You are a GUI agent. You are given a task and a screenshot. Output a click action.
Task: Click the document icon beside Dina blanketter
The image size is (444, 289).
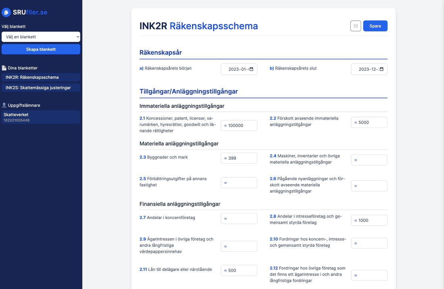[4, 67]
